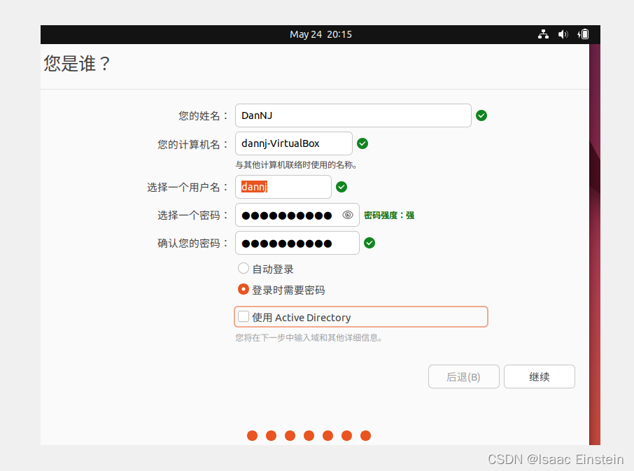634x471 pixels.
Task: Click the 选择一个用户名： label
Action: (x=188, y=187)
